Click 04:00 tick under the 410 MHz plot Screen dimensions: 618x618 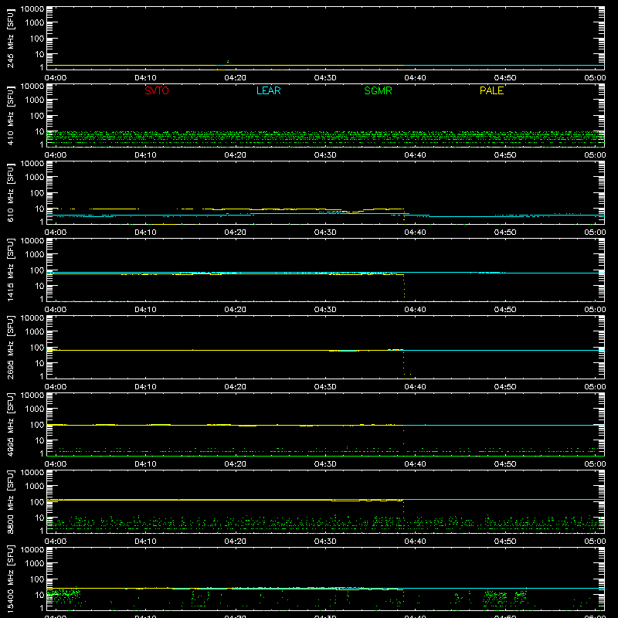pyautogui.click(x=55, y=155)
